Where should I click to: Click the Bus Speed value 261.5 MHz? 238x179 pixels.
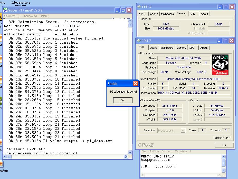pyautogui.click(x=170, y=115)
